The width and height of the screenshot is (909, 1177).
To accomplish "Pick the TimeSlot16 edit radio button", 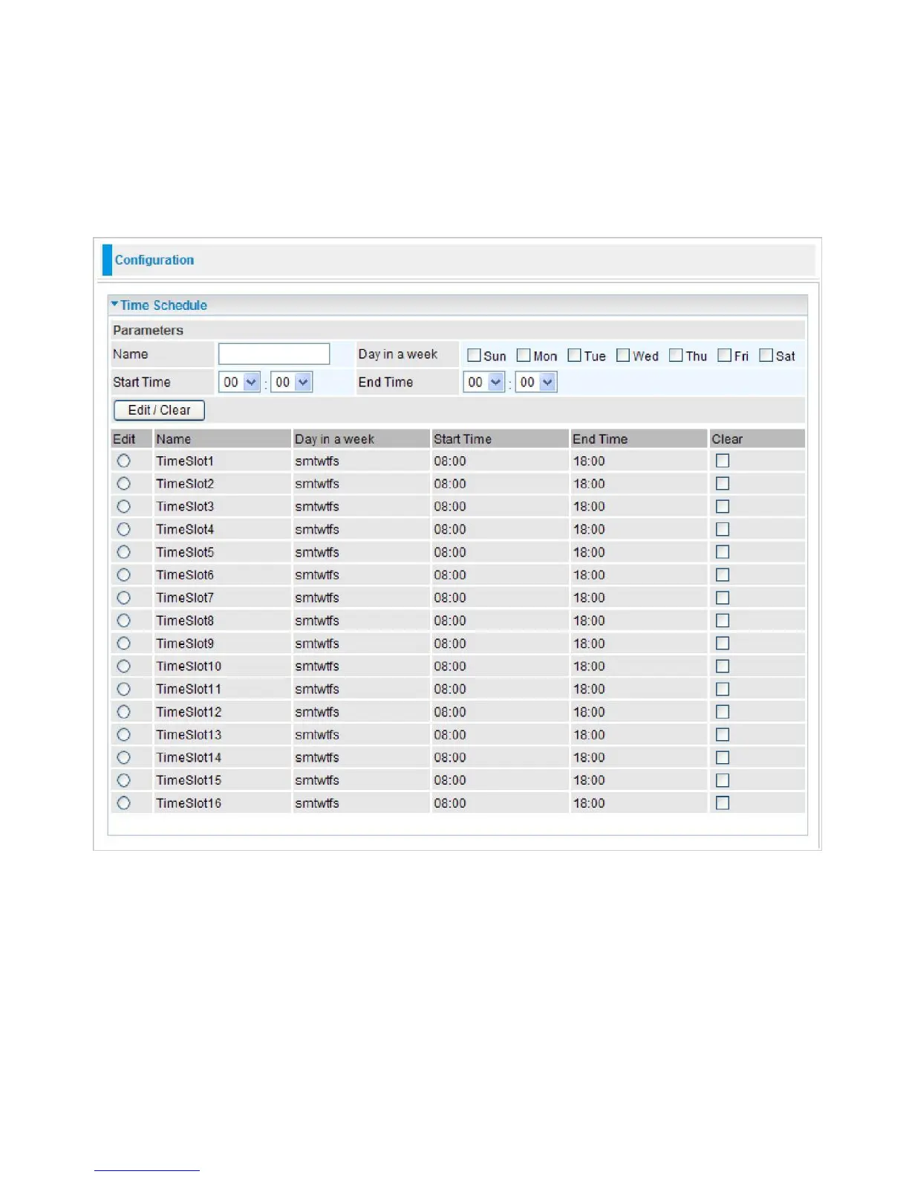I will 124,803.
